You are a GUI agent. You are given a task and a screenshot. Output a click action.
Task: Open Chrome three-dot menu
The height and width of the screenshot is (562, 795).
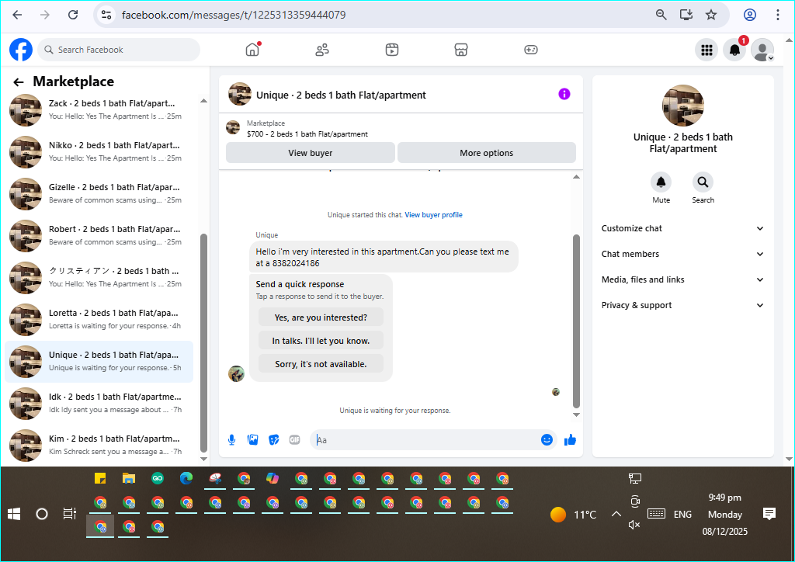click(x=778, y=15)
